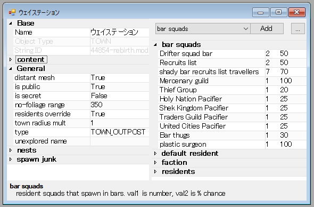Click the residents override property label
This screenshot has width=314, height=207.
[43, 114]
